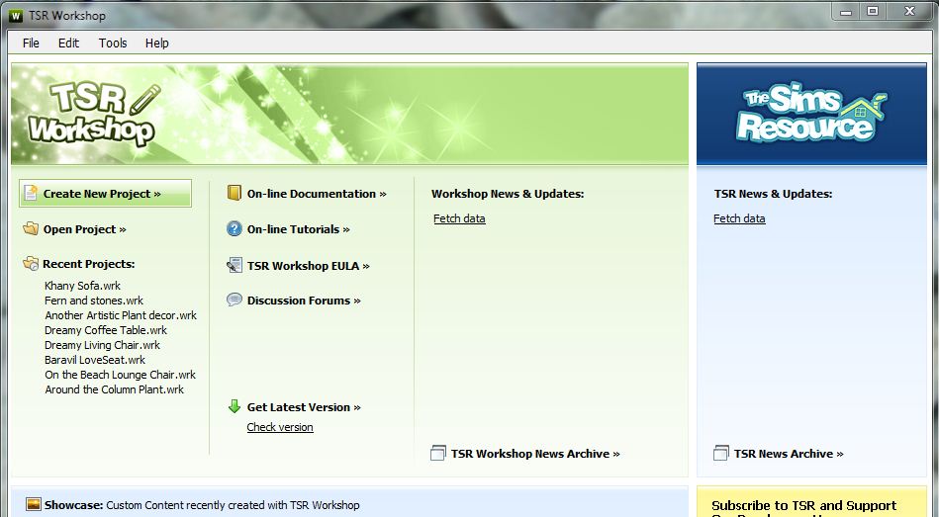This screenshot has width=939, height=517.
Task: Click the Recent Projects heading
Action: point(89,264)
